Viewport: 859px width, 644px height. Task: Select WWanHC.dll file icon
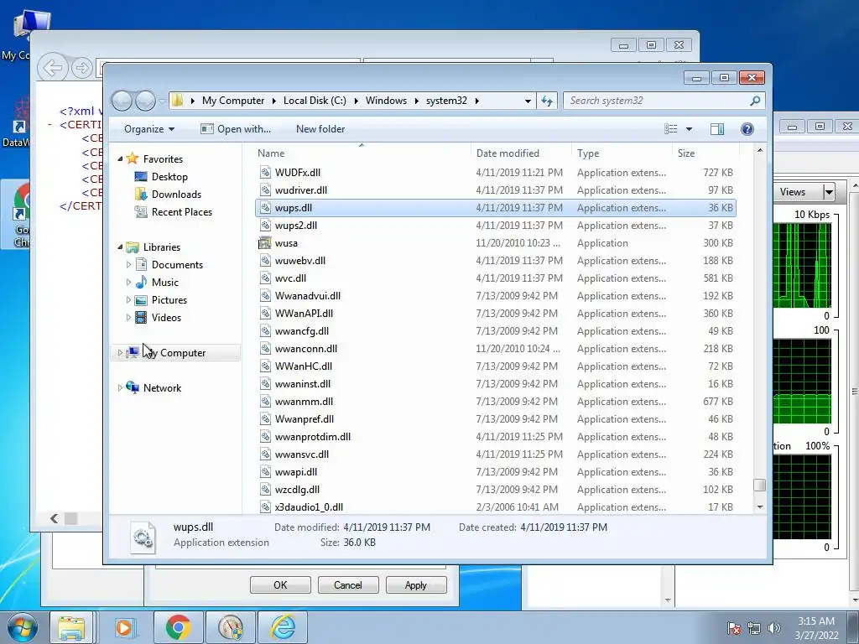click(x=265, y=366)
